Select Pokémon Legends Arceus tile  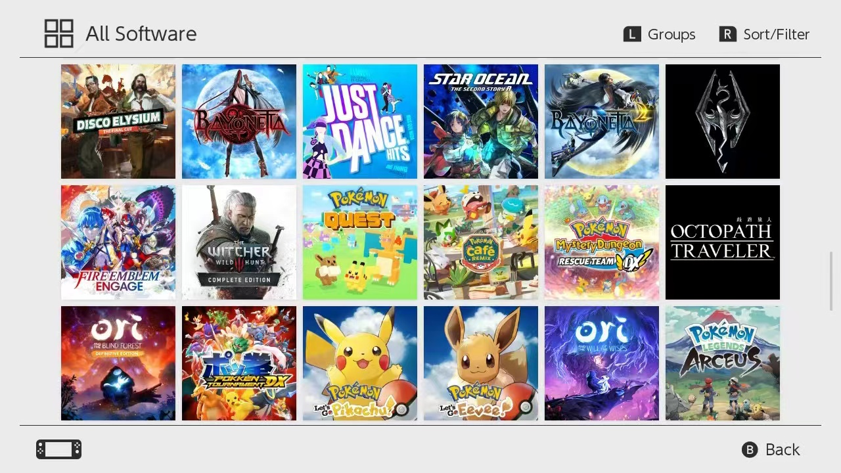point(723,363)
